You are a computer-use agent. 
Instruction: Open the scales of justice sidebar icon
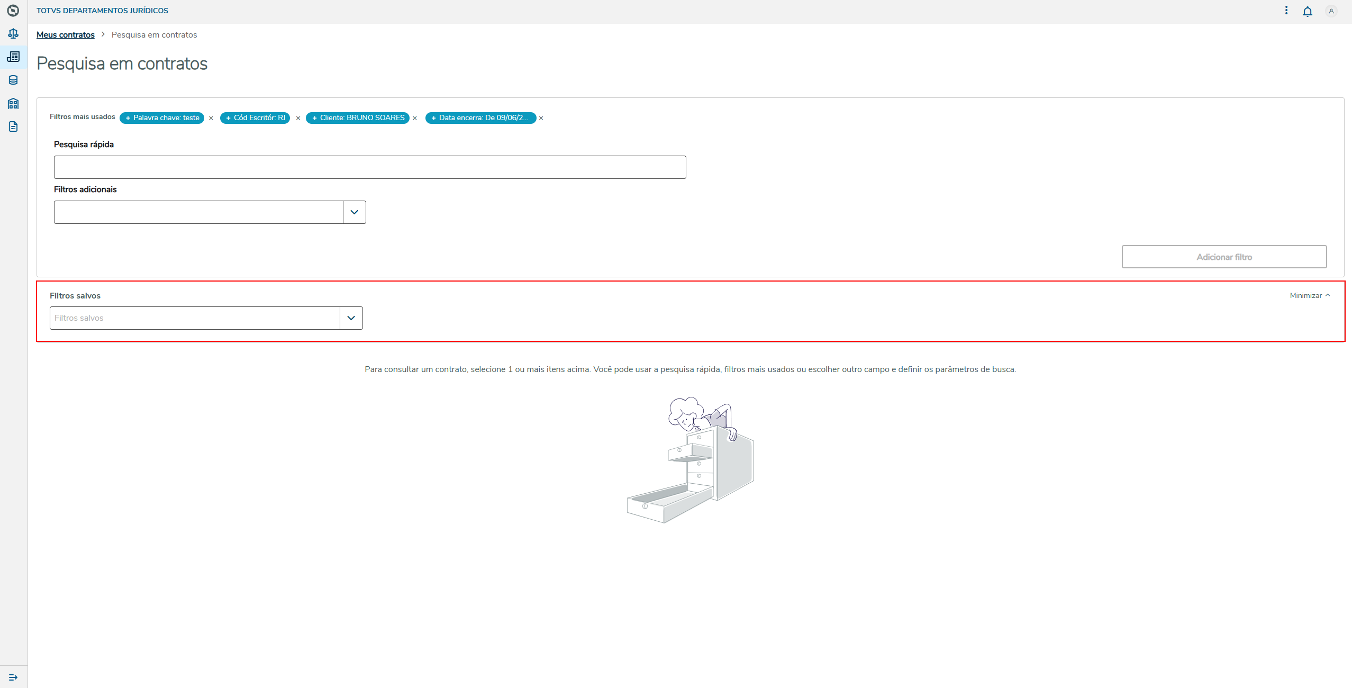[13, 34]
